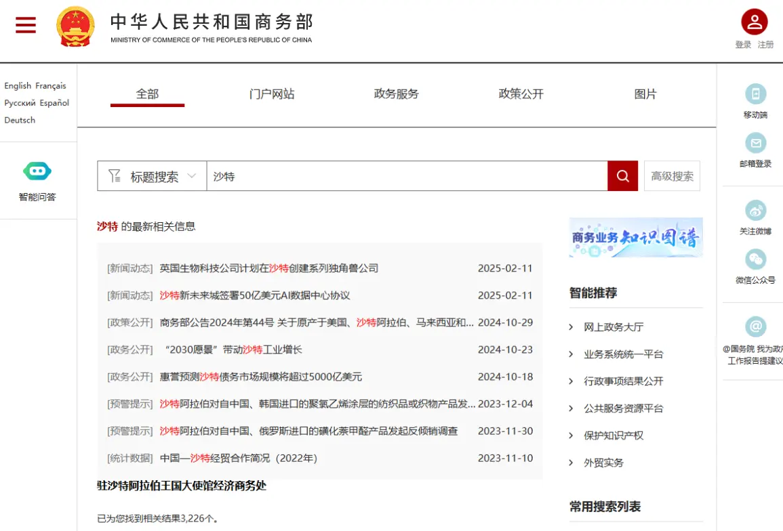
Task: Click the 移动端 mobile icon
Action: [x=755, y=94]
